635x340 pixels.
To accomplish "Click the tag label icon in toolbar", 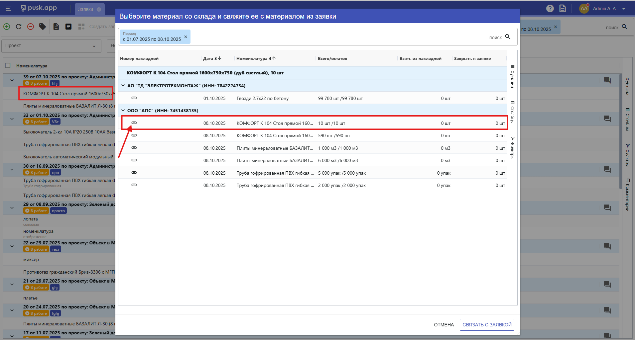I will click(x=43, y=27).
